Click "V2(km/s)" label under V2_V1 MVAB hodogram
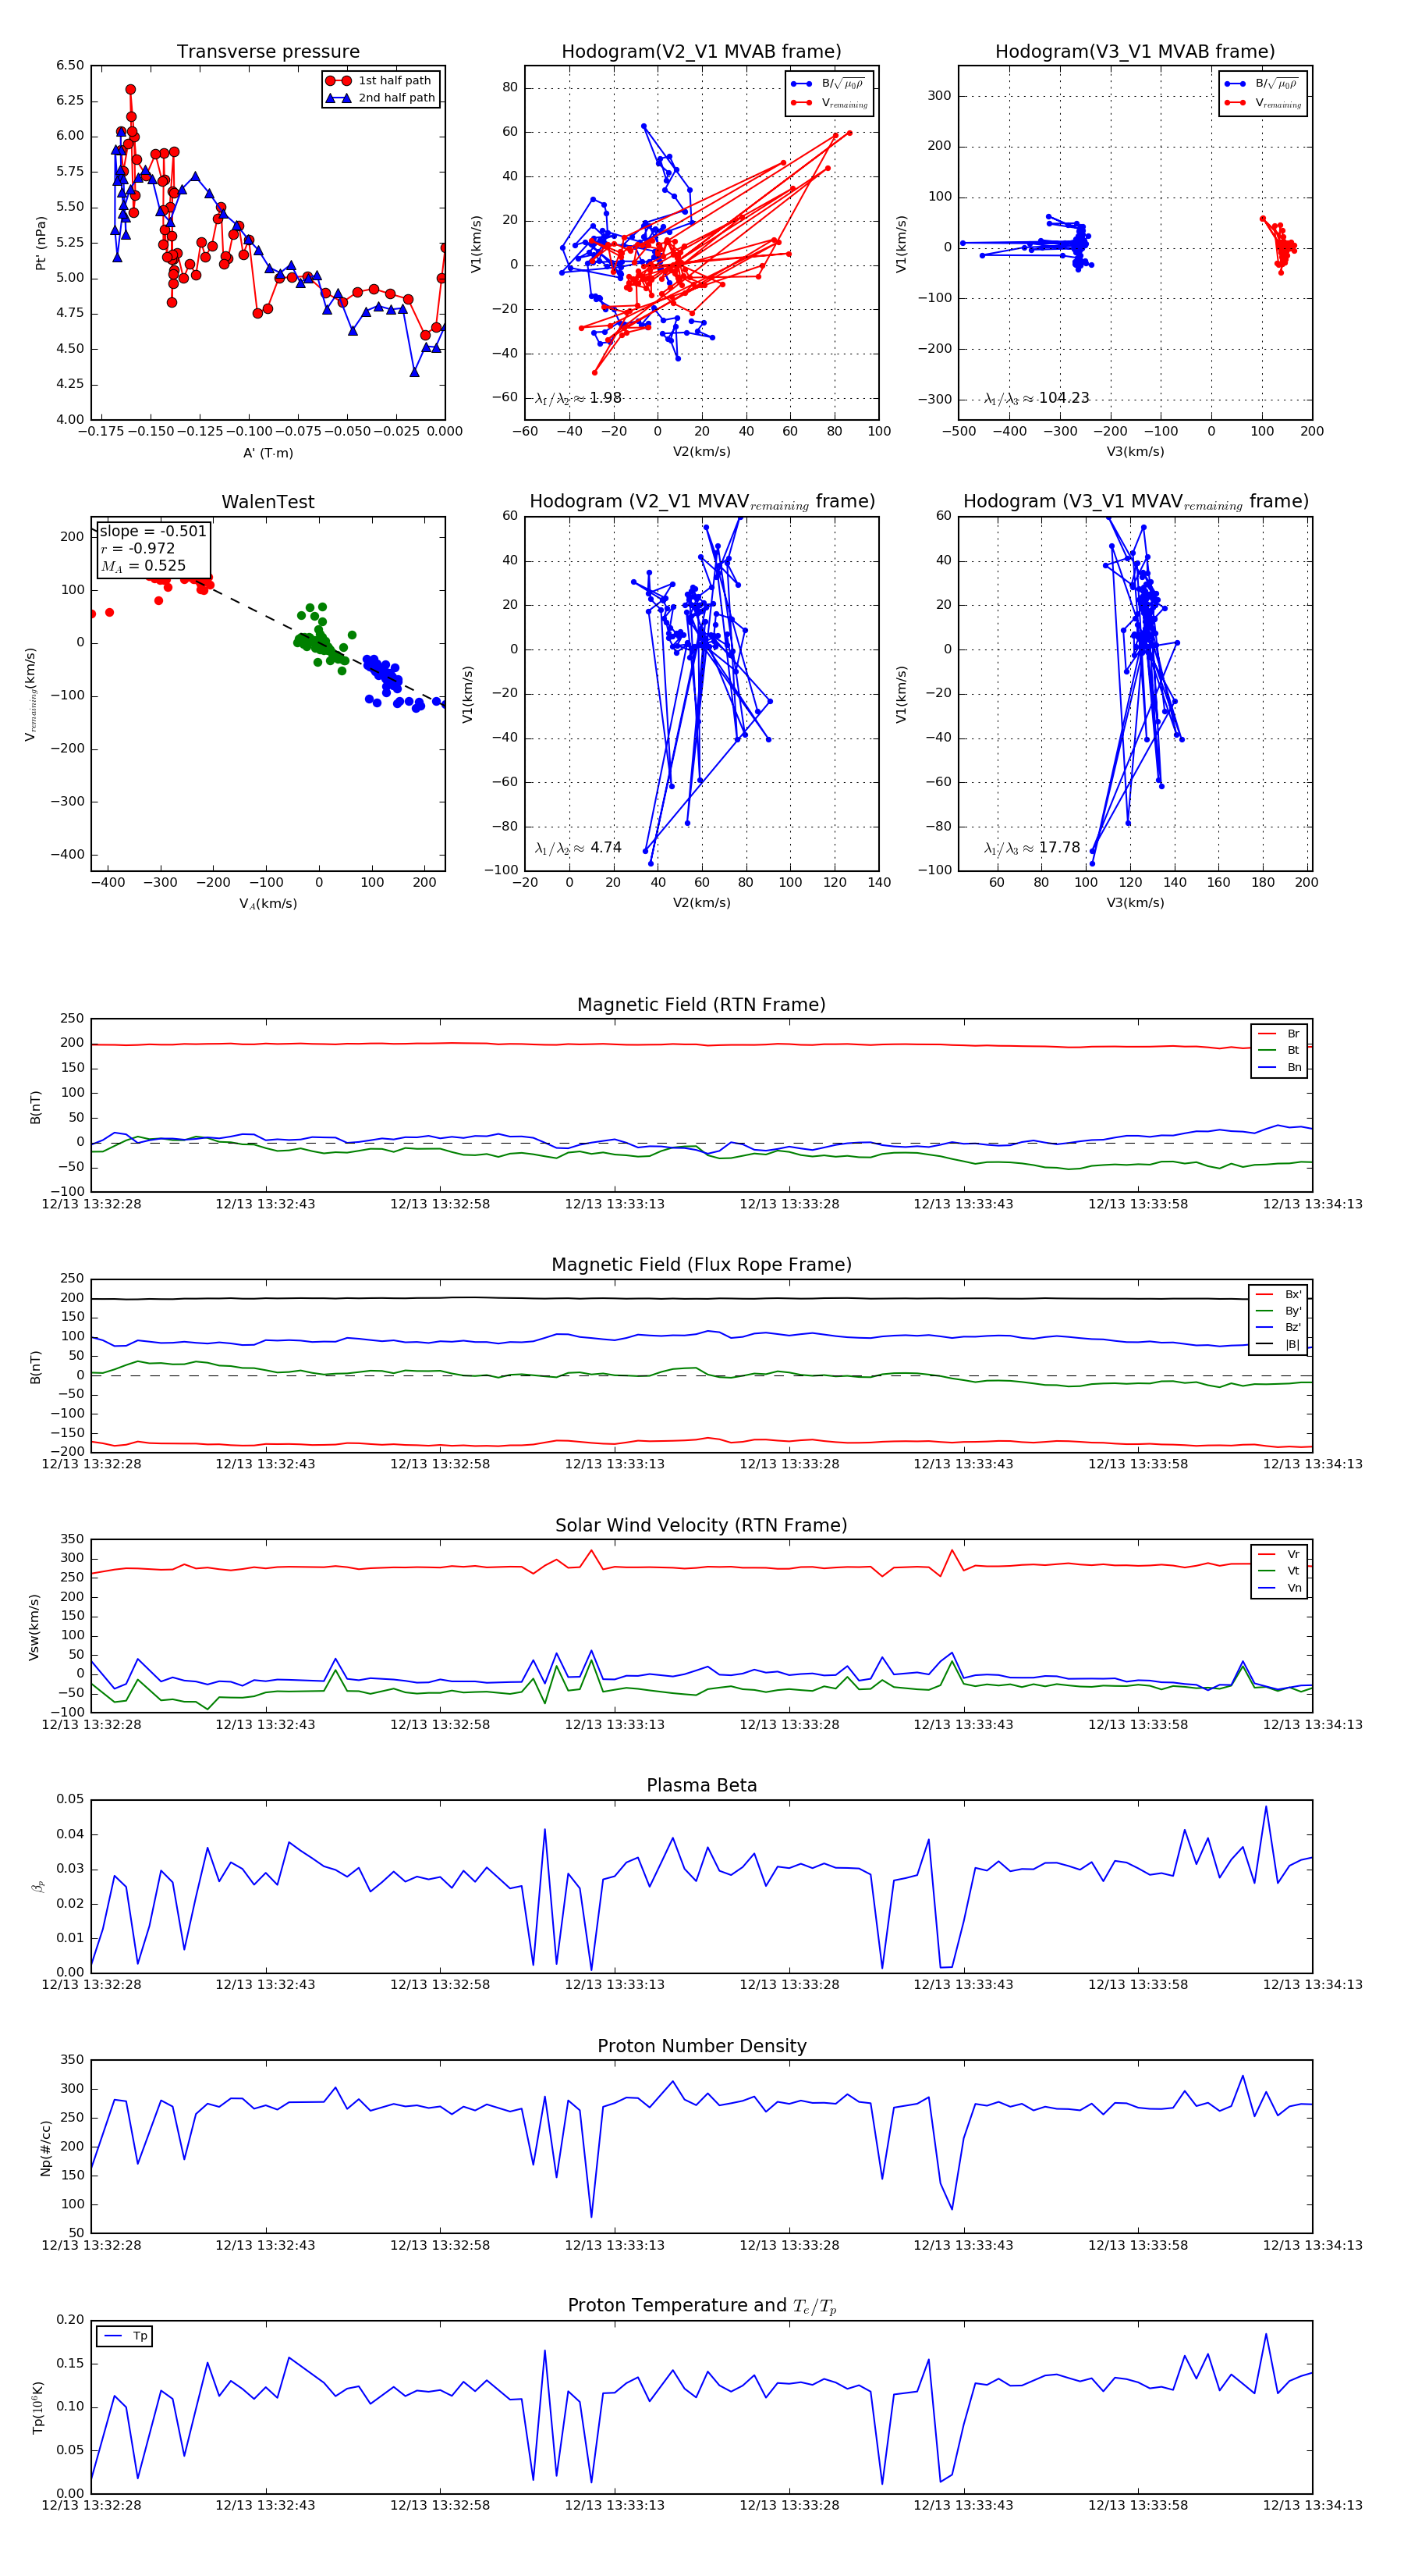This screenshot has width=1404, height=2576. tap(701, 452)
